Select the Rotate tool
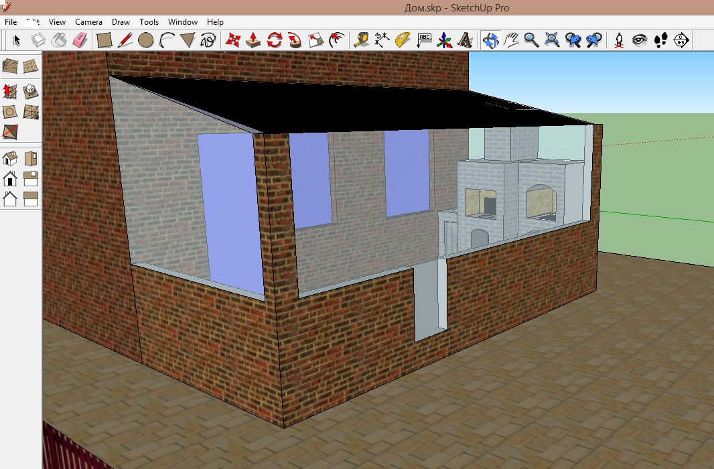The image size is (714, 469). click(274, 40)
